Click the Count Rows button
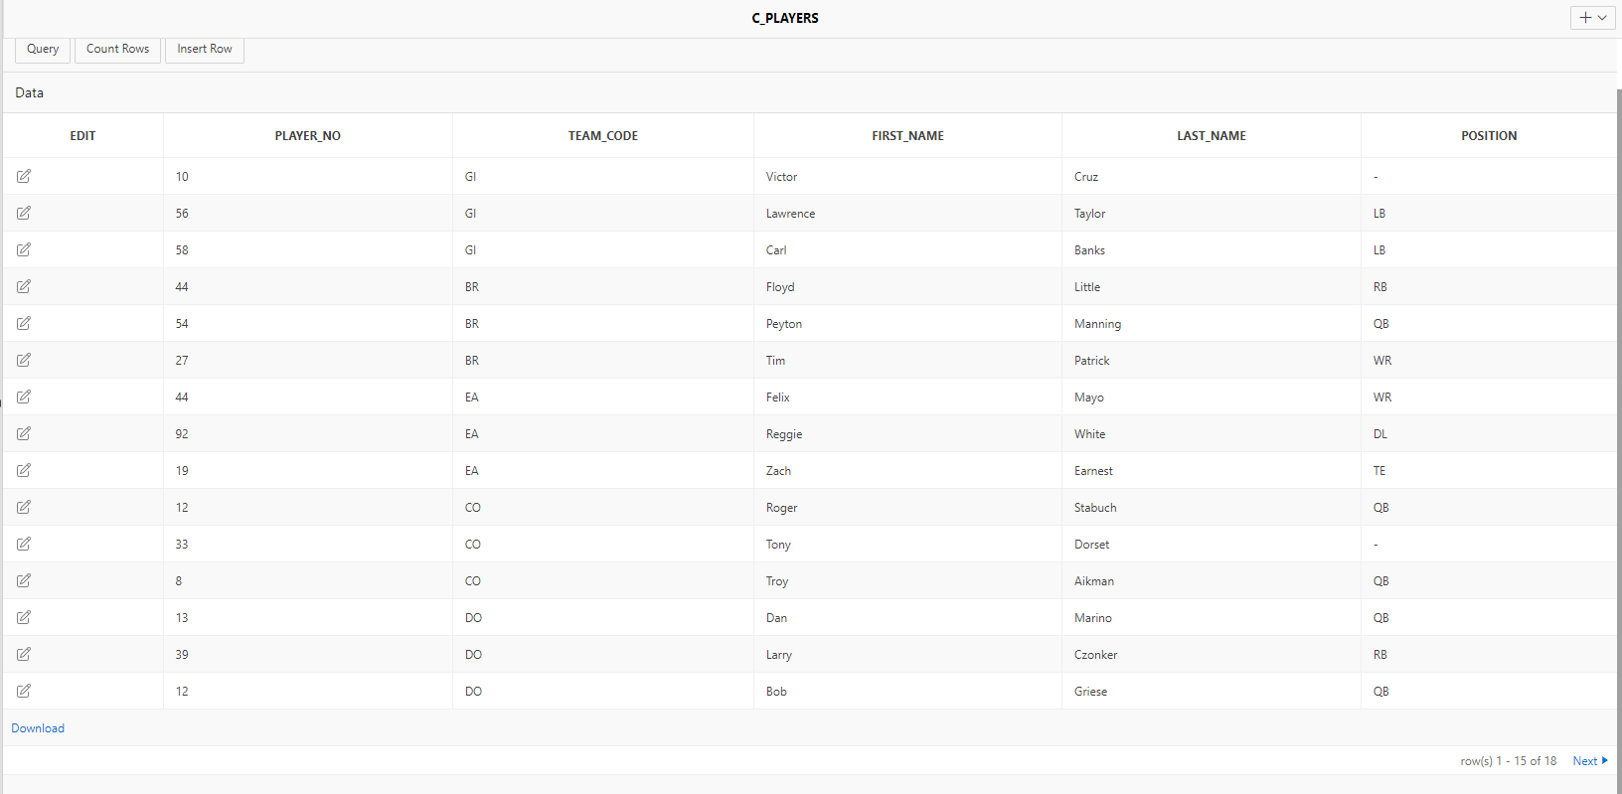This screenshot has width=1622, height=794. [x=117, y=49]
